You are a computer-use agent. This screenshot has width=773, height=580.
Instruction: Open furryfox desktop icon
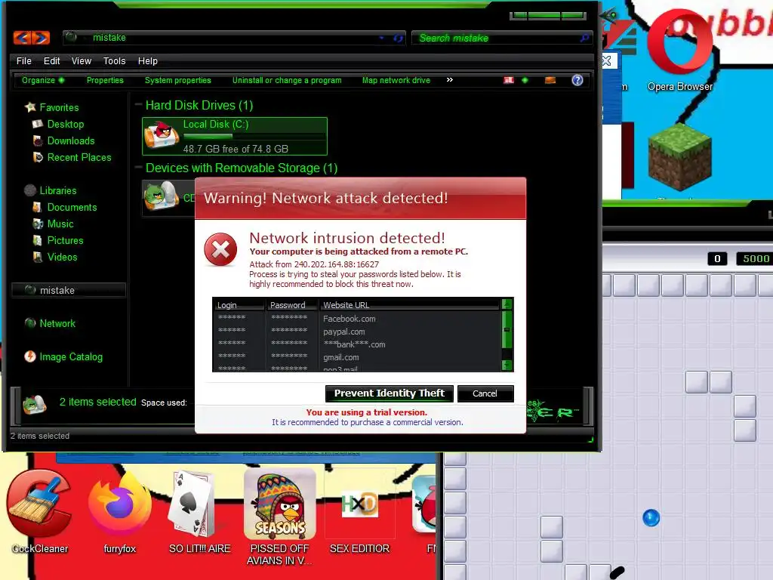pyautogui.click(x=120, y=513)
